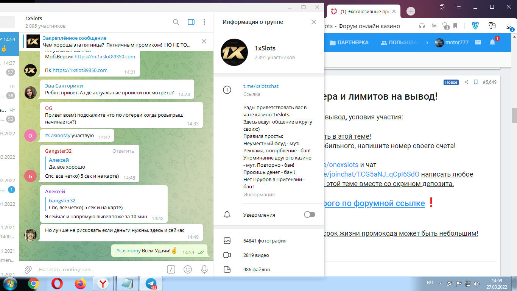Click the t.me/xslotschat group link

click(261, 86)
